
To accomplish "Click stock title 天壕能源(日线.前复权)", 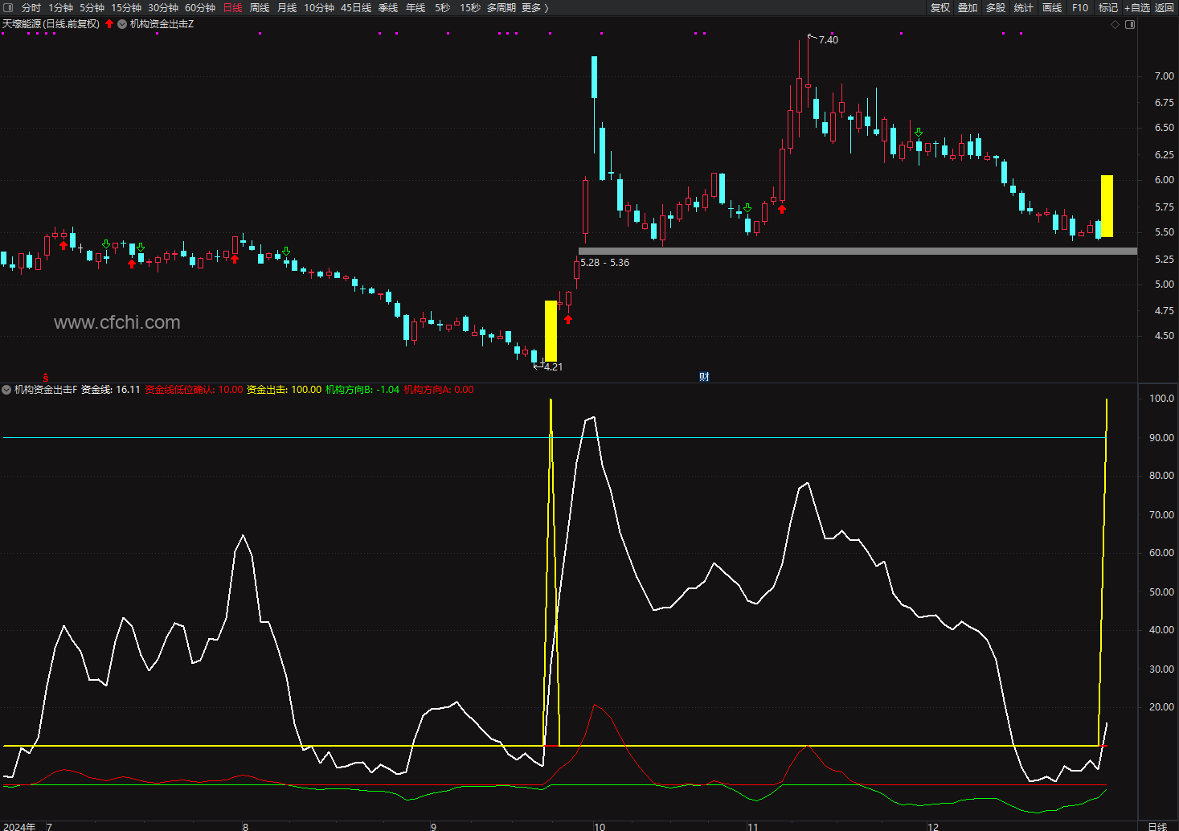I will click(x=51, y=24).
